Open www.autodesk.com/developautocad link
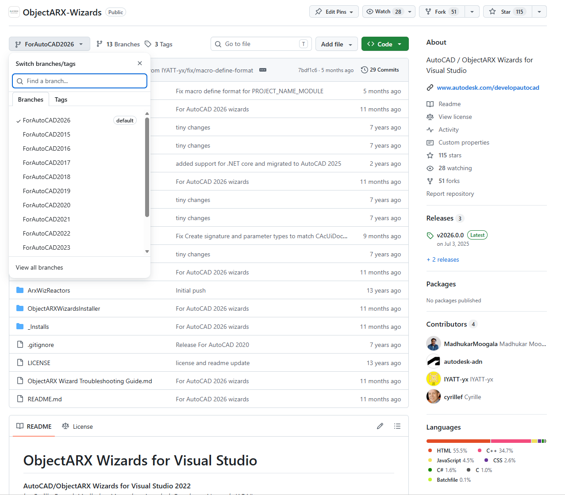This screenshot has width=565, height=495. [x=488, y=88]
